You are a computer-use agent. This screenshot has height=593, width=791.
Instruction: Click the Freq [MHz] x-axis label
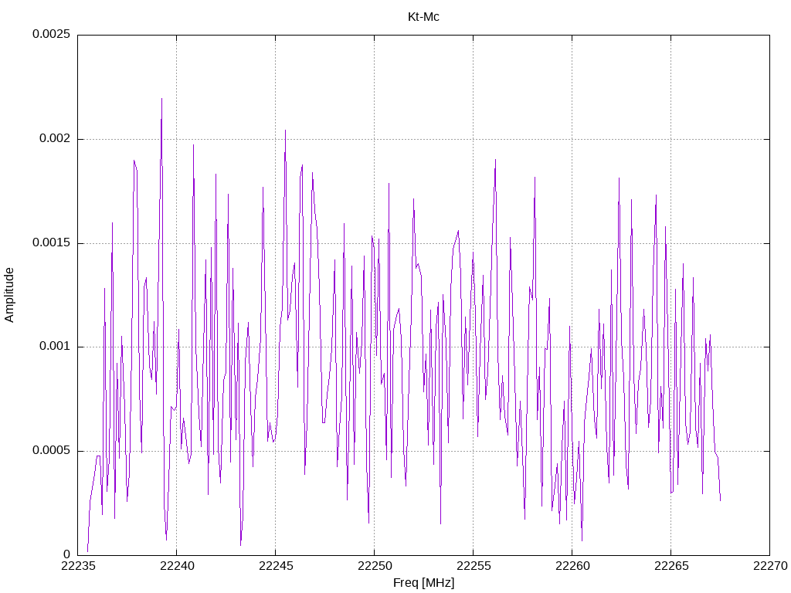point(423,583)
